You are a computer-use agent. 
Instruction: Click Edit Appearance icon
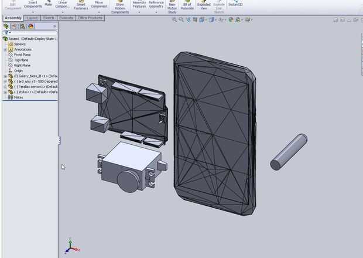point(231,20)
